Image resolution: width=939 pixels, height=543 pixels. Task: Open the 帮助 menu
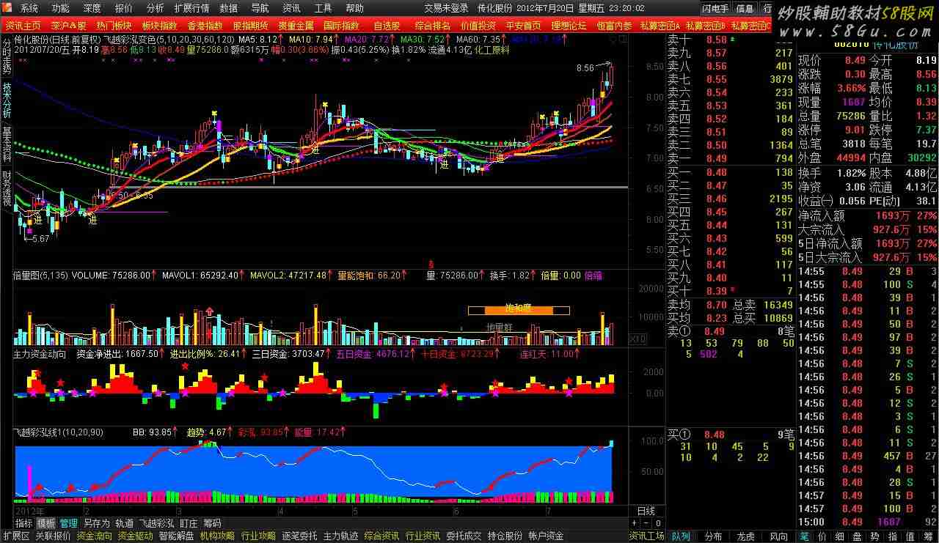354,8
